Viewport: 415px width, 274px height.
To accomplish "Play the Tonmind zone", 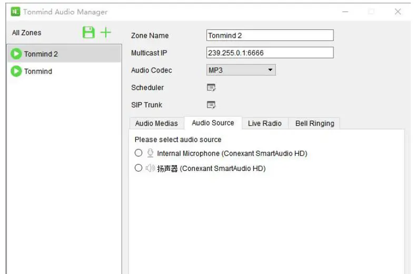I will (16, 72).
